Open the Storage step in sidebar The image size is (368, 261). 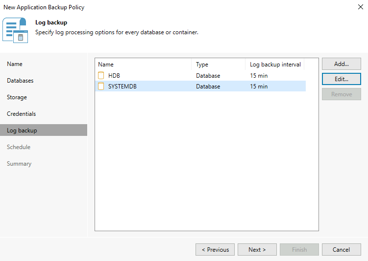point(17,97)
